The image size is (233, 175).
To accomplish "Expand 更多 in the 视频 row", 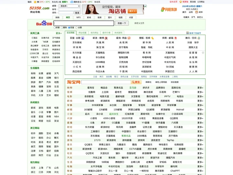I will [x=200, y=92].
